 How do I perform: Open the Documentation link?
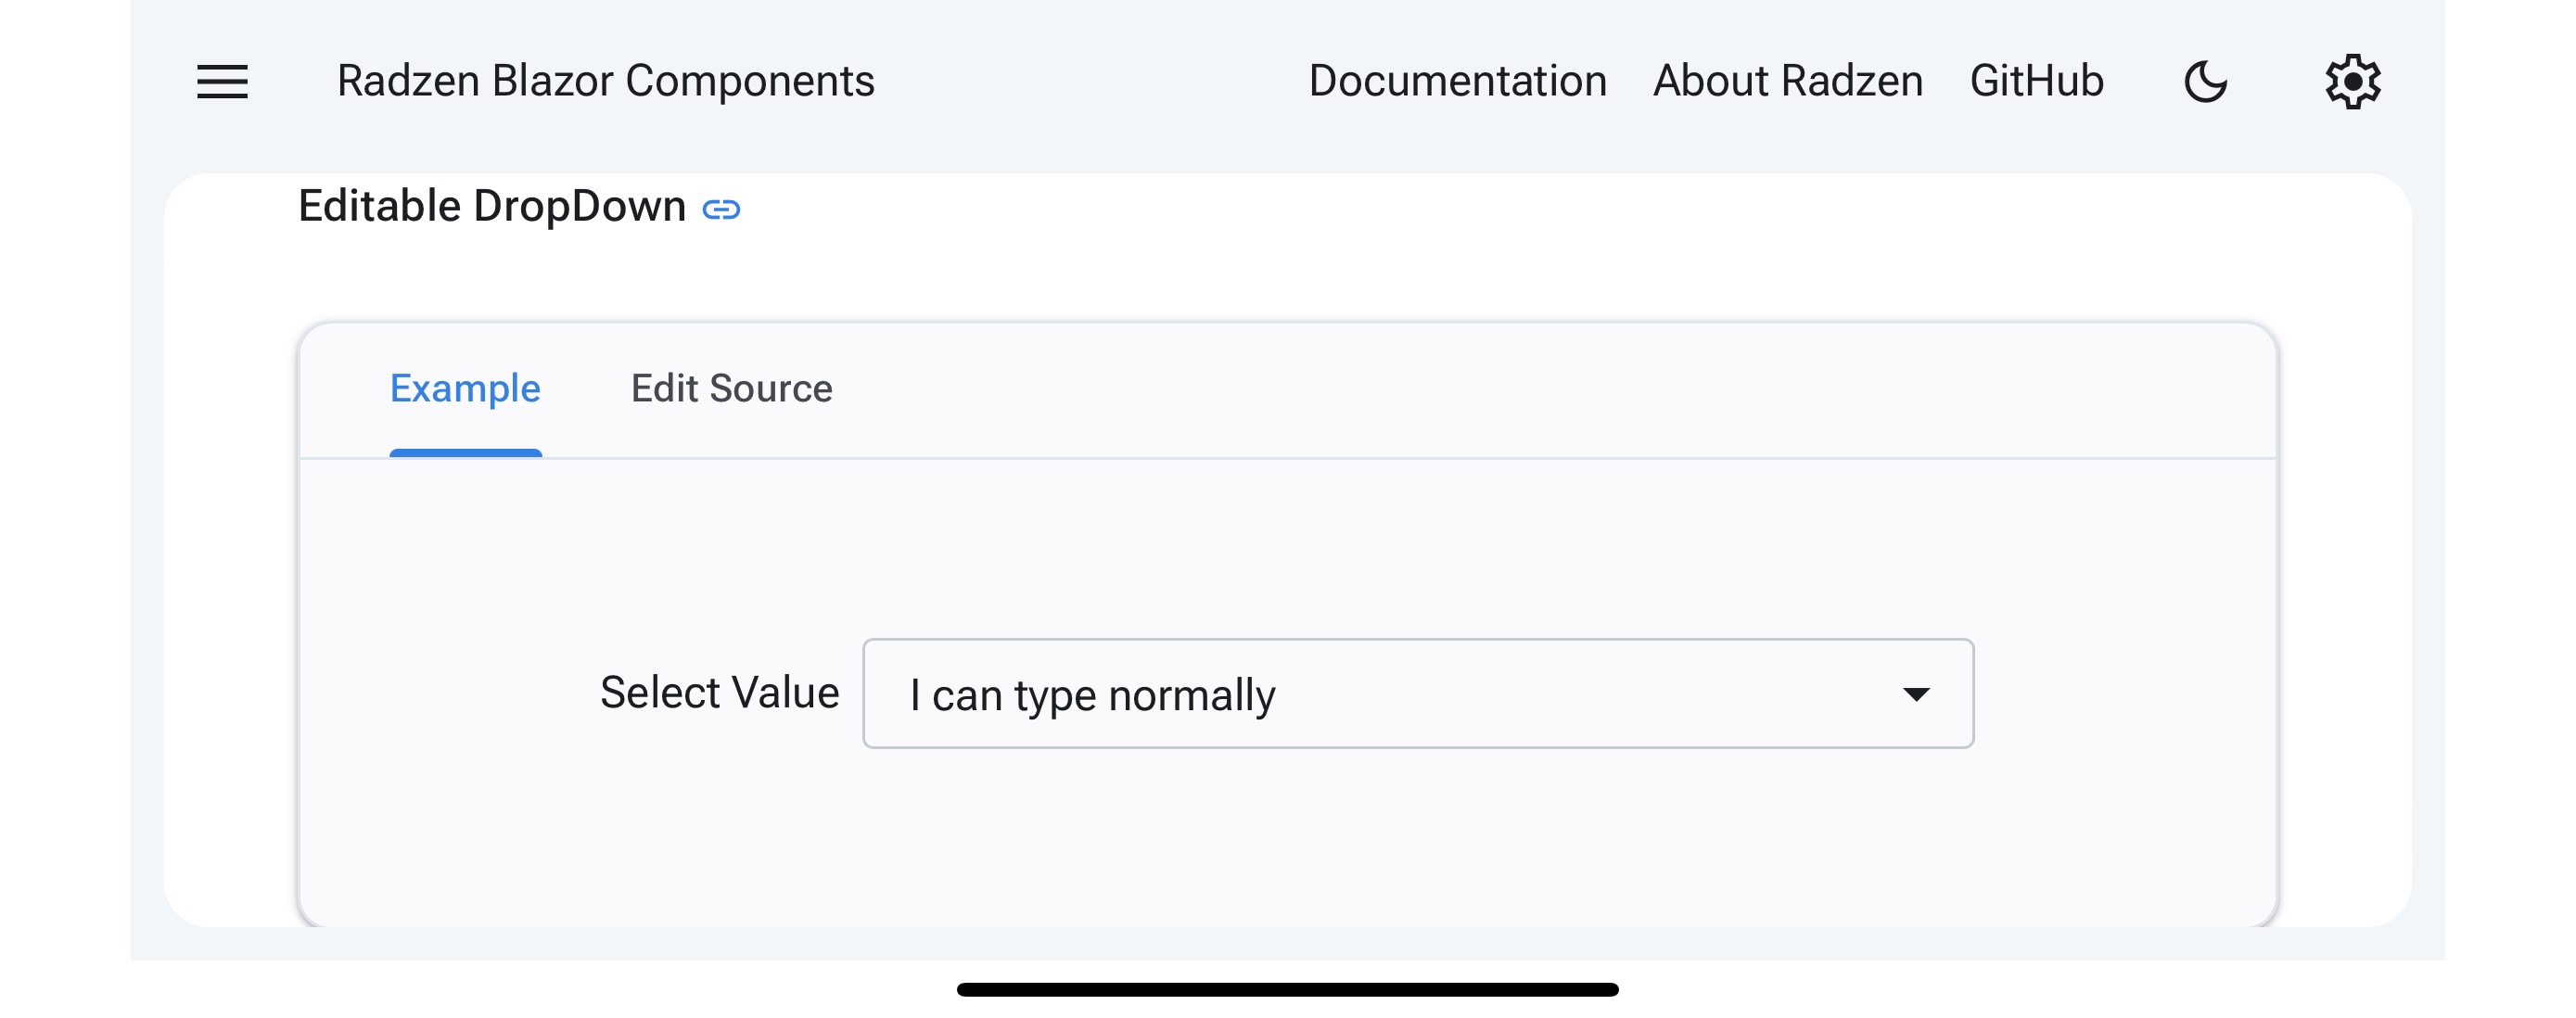tap(1457, 81)
